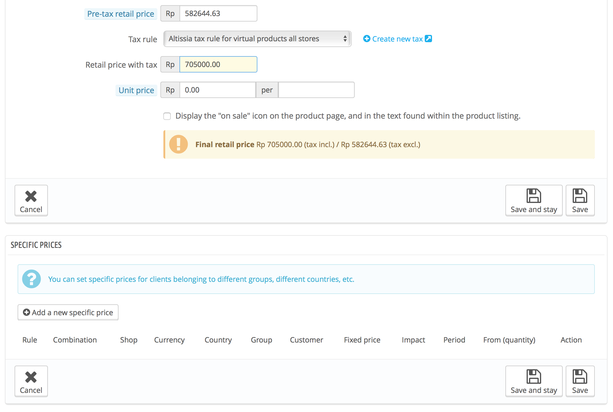Click the Add a new specific price button
Viewport: 613px width, 412px height.
click(x=68, y=312)
